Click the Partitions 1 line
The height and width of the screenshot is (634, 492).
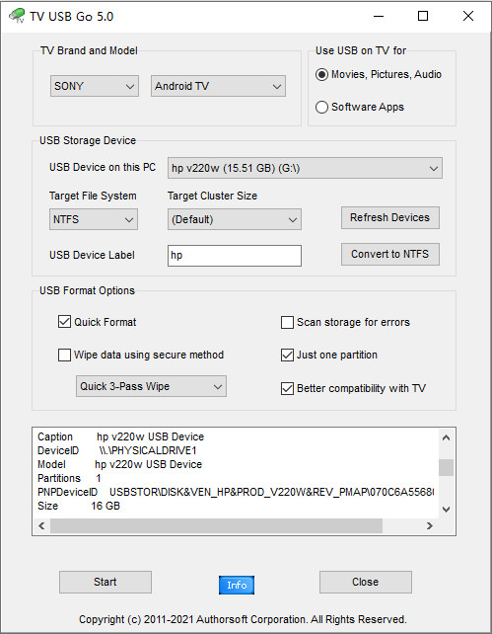[x=69, y=478]
